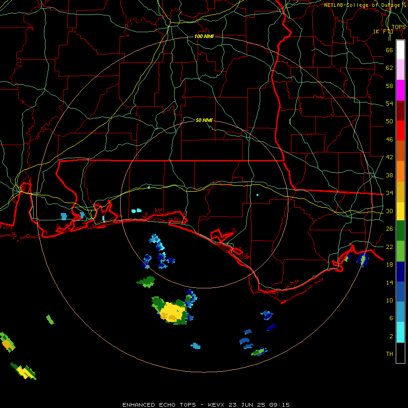Click the cyan legend swatch above TH
The height and width of the screenshot is (408, 408).
click(x=400, y=332)
